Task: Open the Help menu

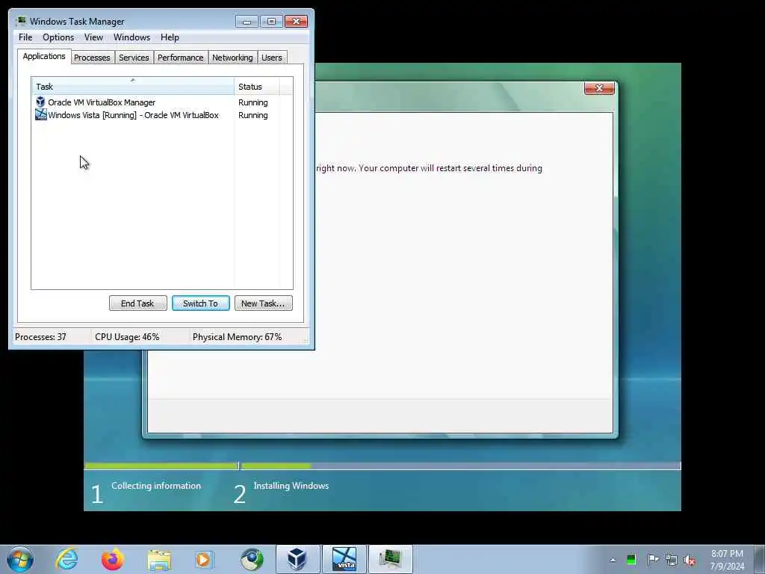Action: [x=170, y=37]
